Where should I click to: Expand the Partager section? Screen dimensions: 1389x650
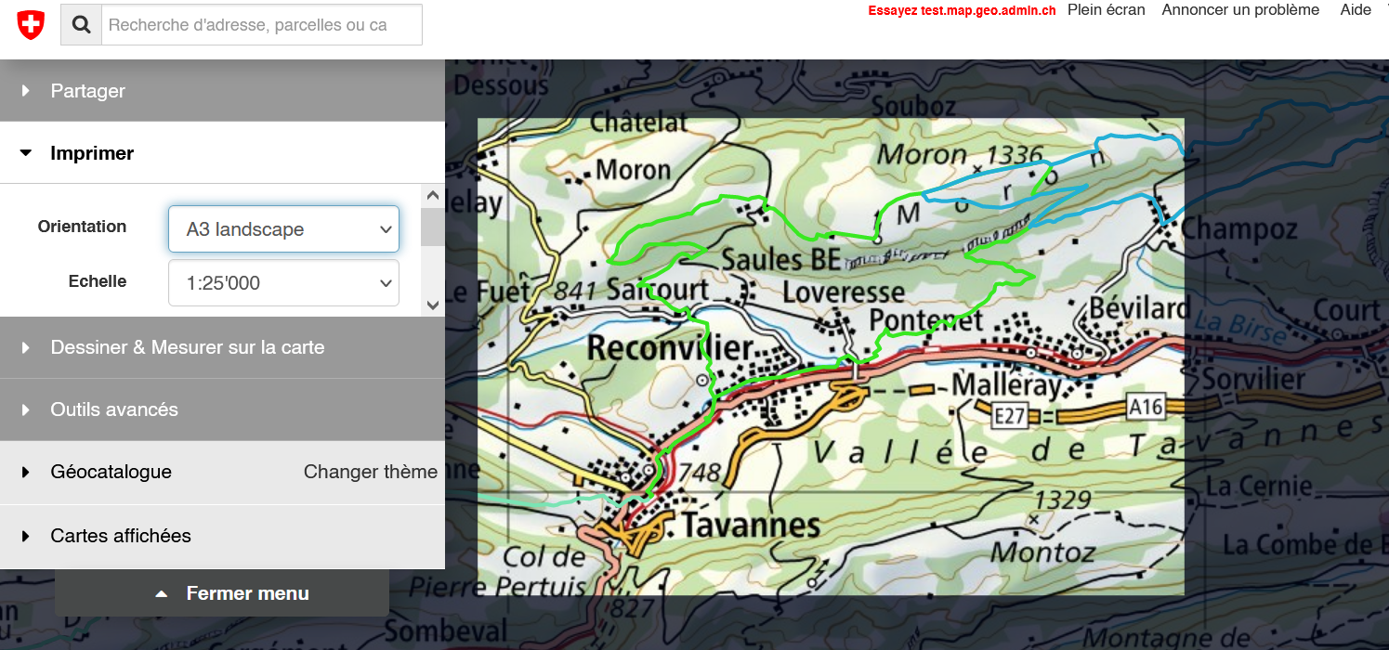pos(222,91)
